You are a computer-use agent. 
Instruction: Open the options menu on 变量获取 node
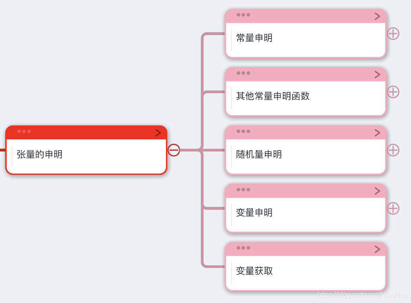pyautogui.click(x=243, y=248)
